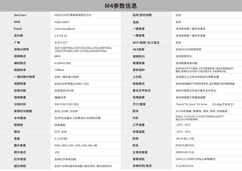Click the value 'H.264/H.265'

pos(63,63)
